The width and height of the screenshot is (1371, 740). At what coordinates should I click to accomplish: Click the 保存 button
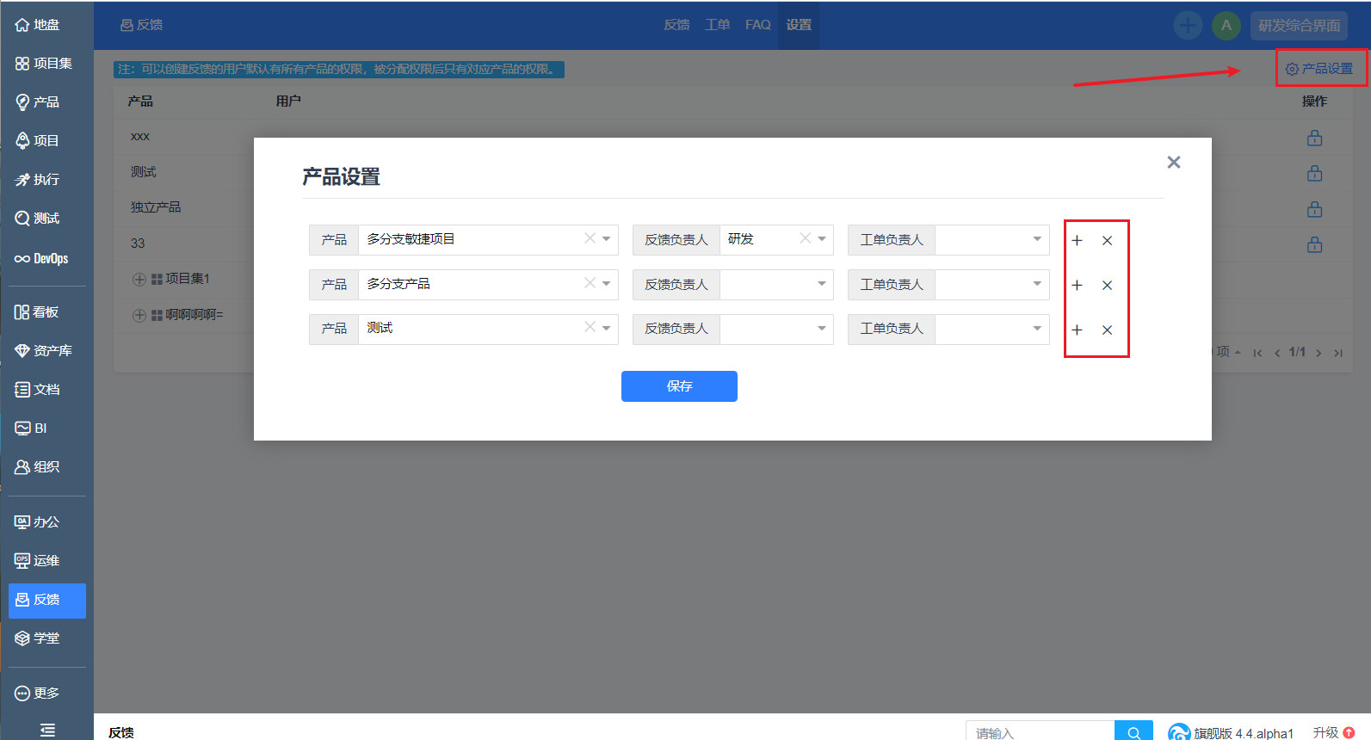pyautogui.click(x=679, y=386)
